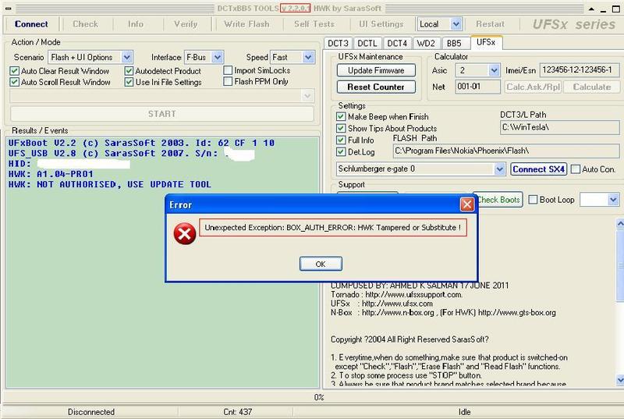Click the "HWK: NOT AUTHORISED" result line
624x419 pixels.
pos(109,185)
